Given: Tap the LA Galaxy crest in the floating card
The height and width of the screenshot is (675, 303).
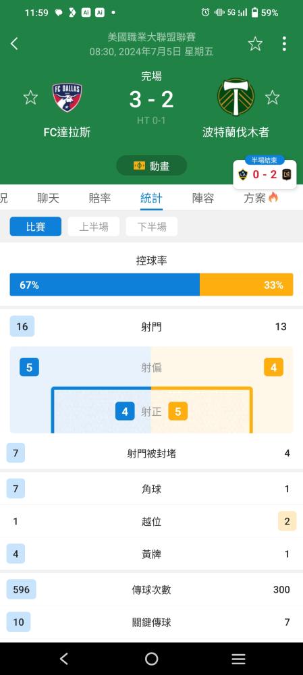Looking at the screenshot, I should click(243, 175).
